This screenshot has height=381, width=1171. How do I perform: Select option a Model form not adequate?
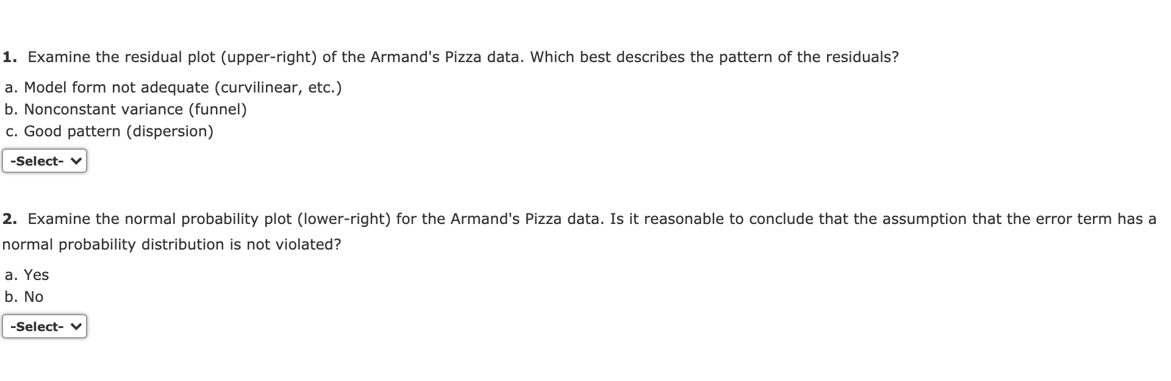click(x=173, y=87)
